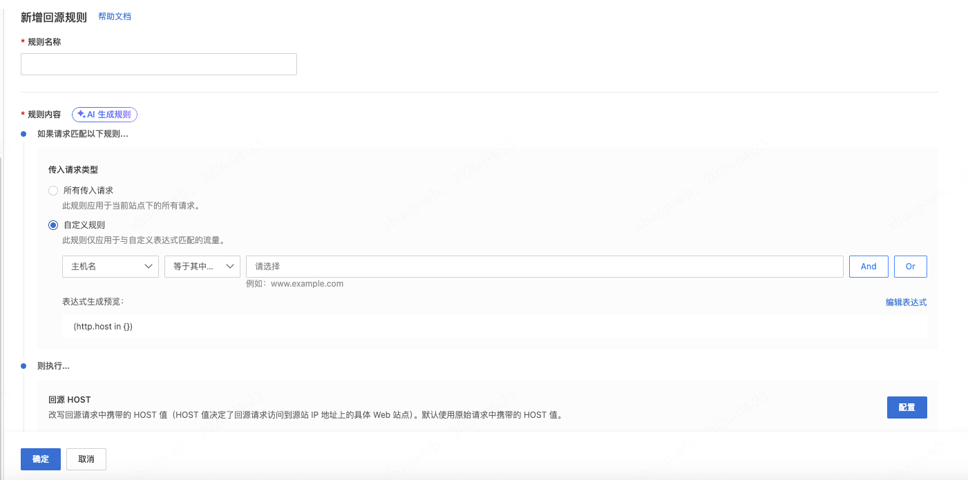The image size is (968, 480).
Task: Select the 所有传入请求 radio option
Action: click(53, 191)
